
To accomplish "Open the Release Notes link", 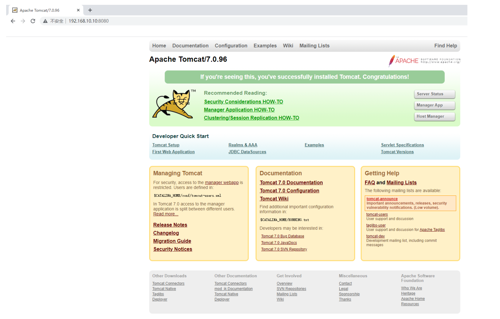I will 170,225.
